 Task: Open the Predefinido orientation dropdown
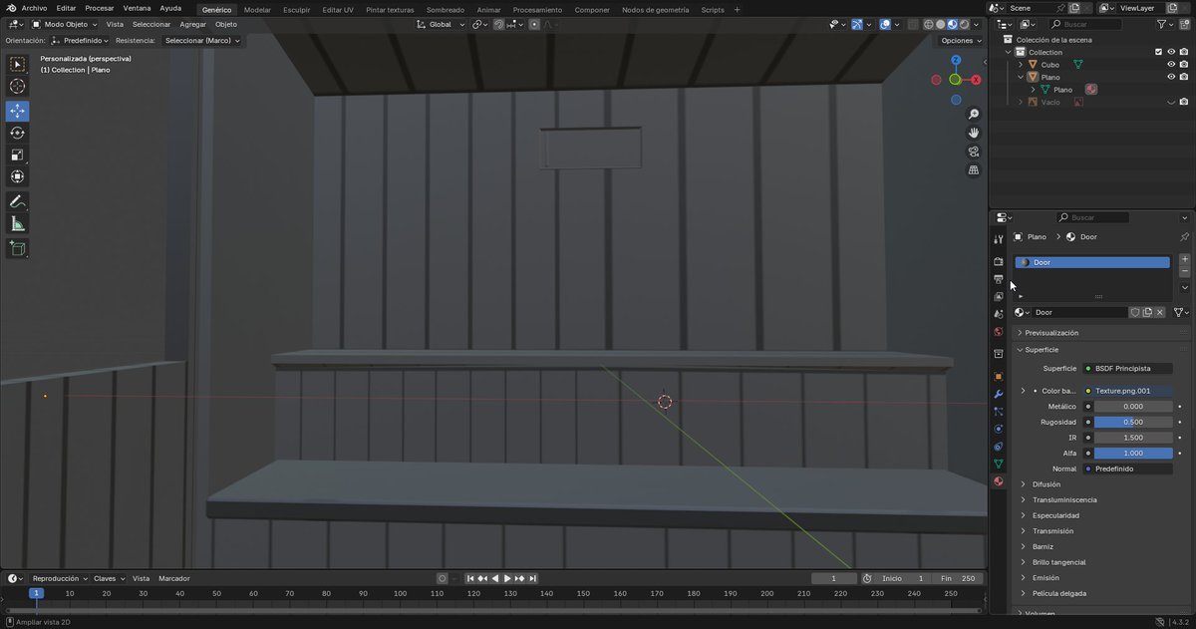pos(78,41)
